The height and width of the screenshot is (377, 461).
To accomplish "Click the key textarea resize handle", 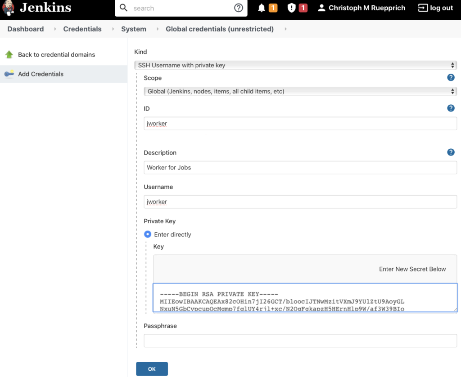I will click(455, 309).
